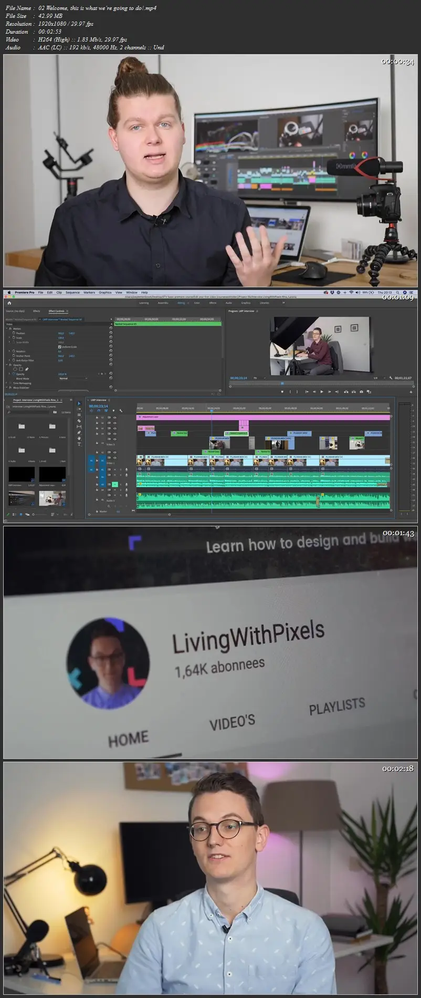Image resolution: width=421 pixels, height=998 pixels.
Task: Open the Blend Mode Normal dropdown
Action: [x=73, y=378]
